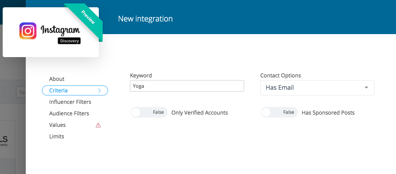This screenshot has height=174, width=396.
Task: Click the Has Sponsored Posts label text
Action: coord(328,113)
